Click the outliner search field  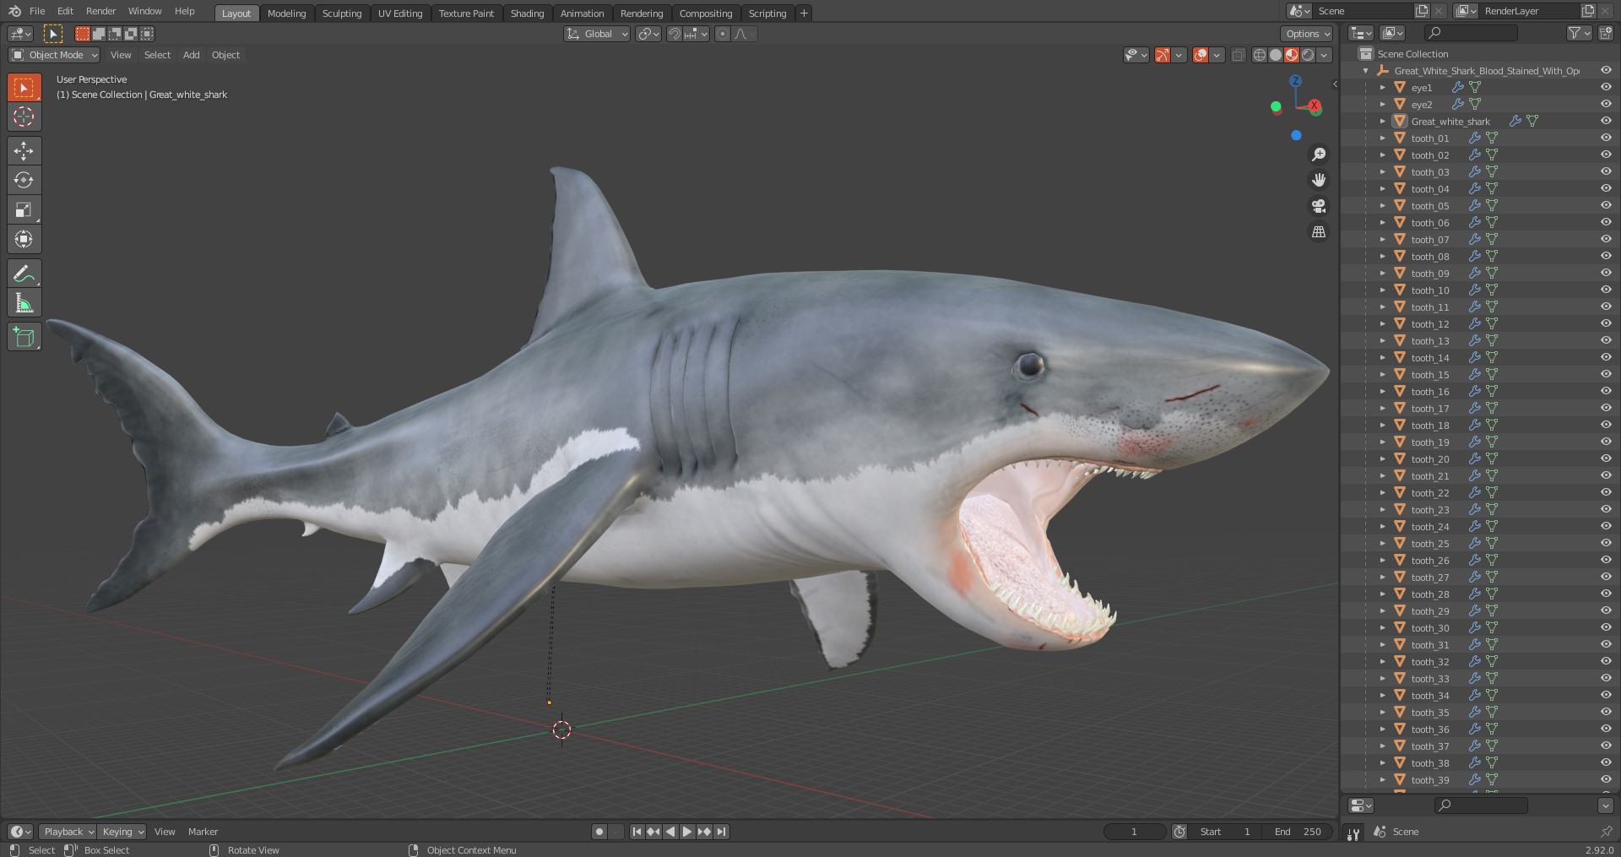pos(1471,33)
